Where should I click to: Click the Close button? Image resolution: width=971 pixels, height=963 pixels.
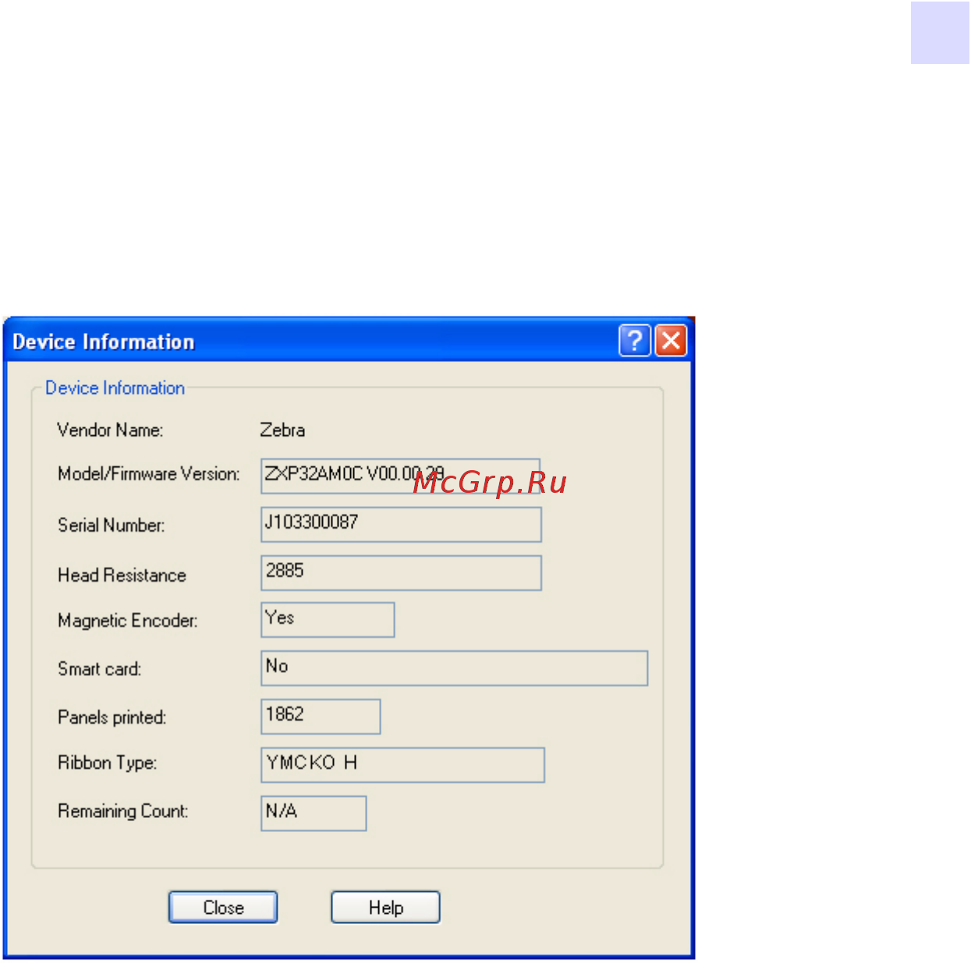(x=223, y=907)
